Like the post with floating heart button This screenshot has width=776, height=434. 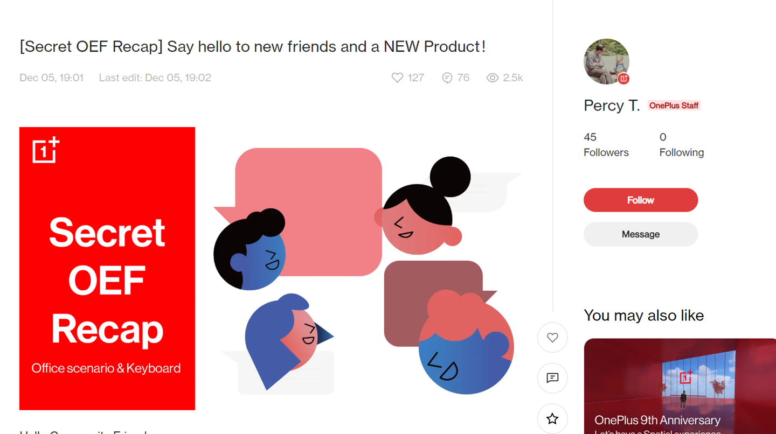point(552,338)
